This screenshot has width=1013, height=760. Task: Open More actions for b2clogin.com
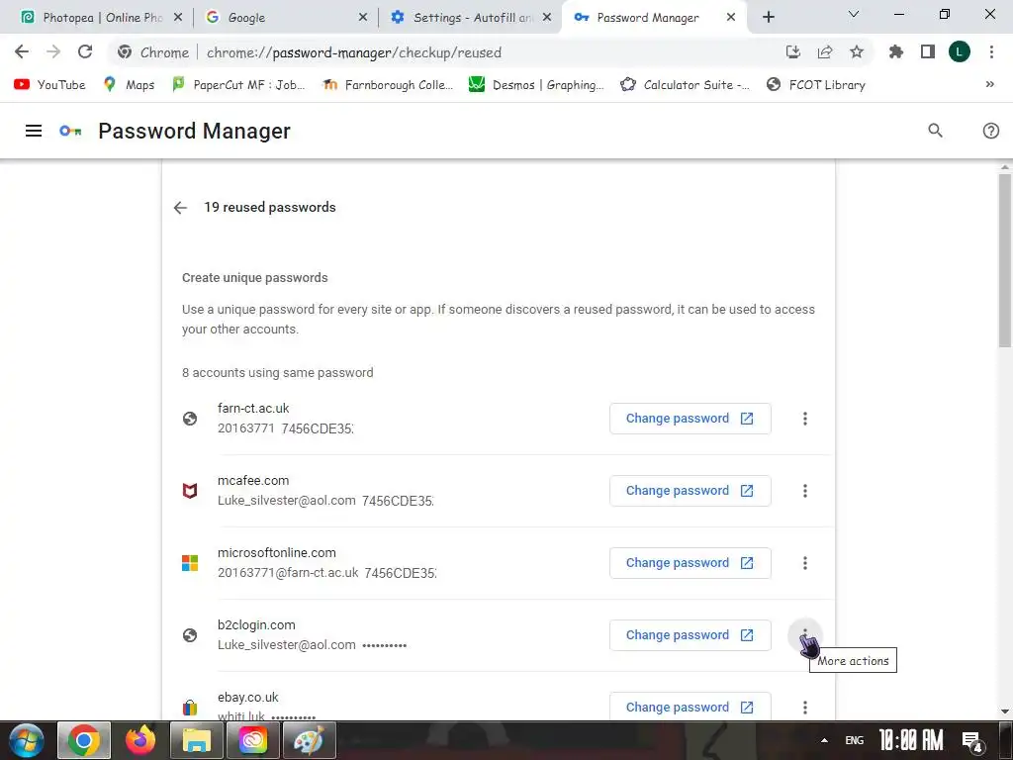(805, 635)
